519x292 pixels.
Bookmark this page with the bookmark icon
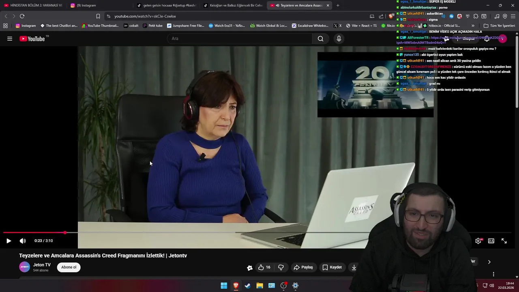tap(98, 16)
